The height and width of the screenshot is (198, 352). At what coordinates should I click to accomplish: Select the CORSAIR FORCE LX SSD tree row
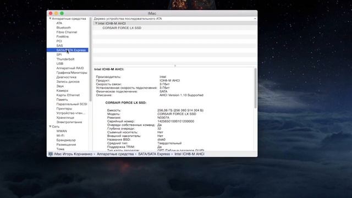175,28
